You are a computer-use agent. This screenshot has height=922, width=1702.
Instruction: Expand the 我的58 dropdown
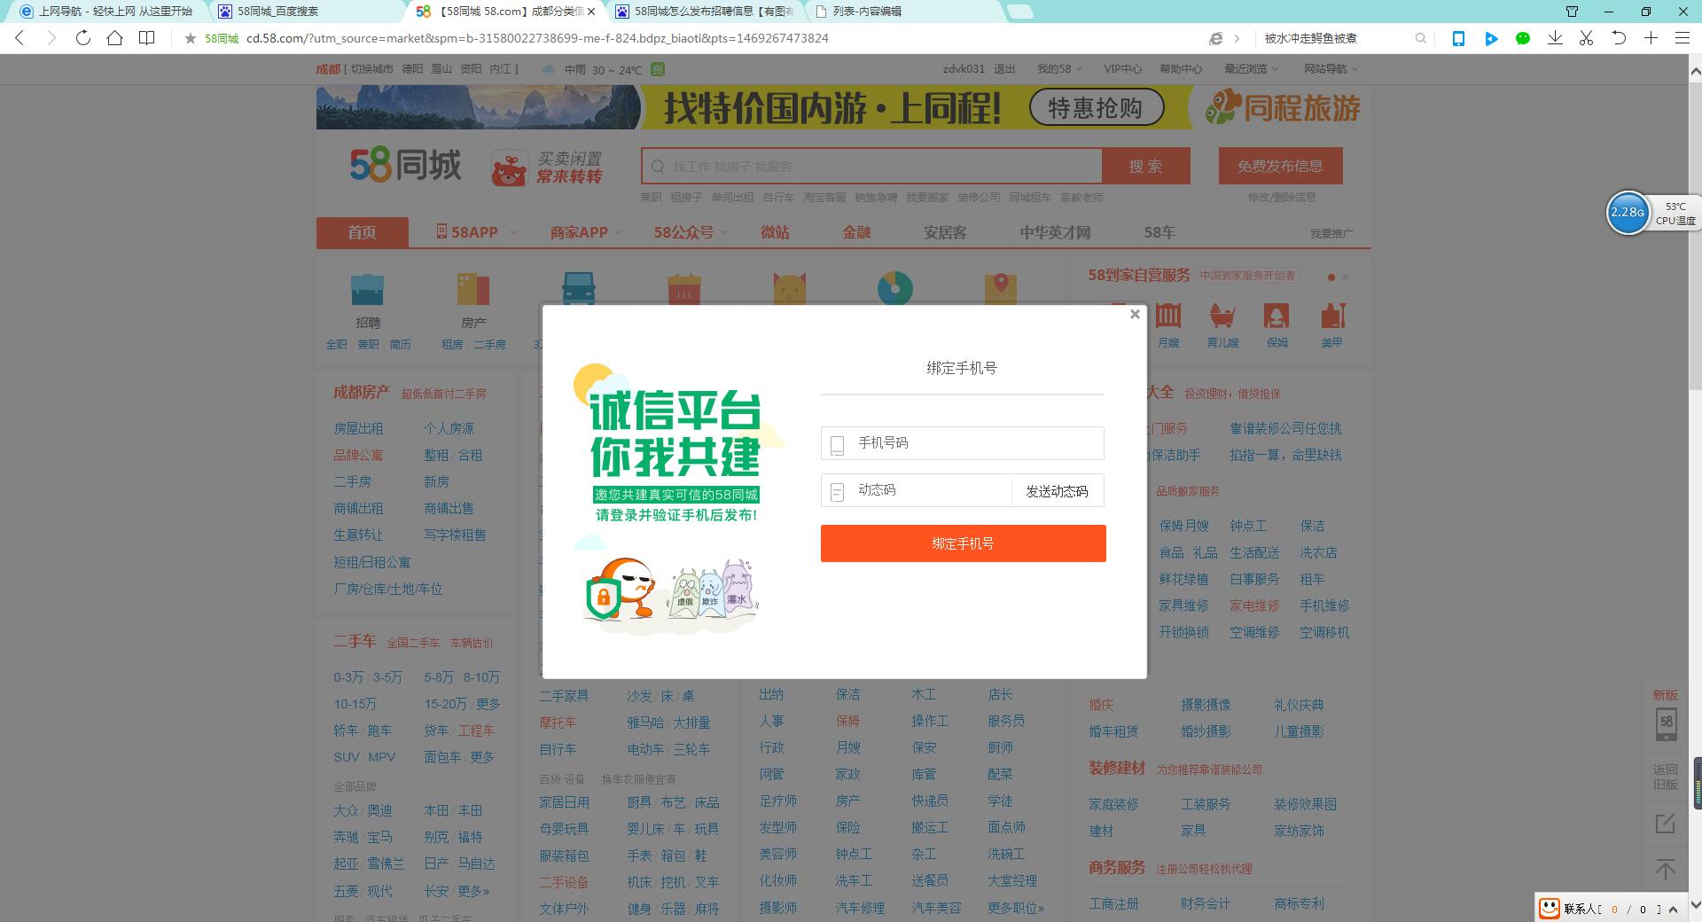coord(1059,68)
